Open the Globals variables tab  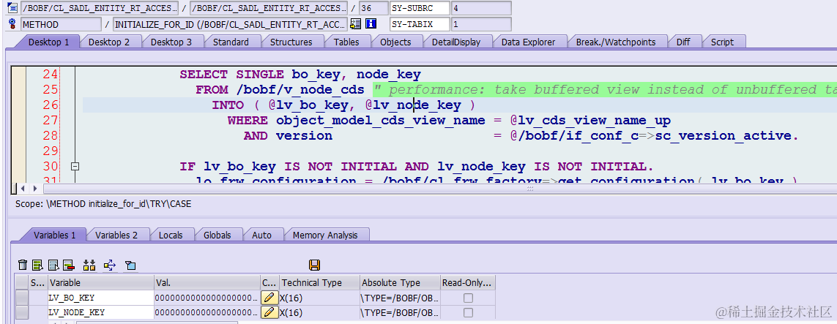(x=217, y=235)
